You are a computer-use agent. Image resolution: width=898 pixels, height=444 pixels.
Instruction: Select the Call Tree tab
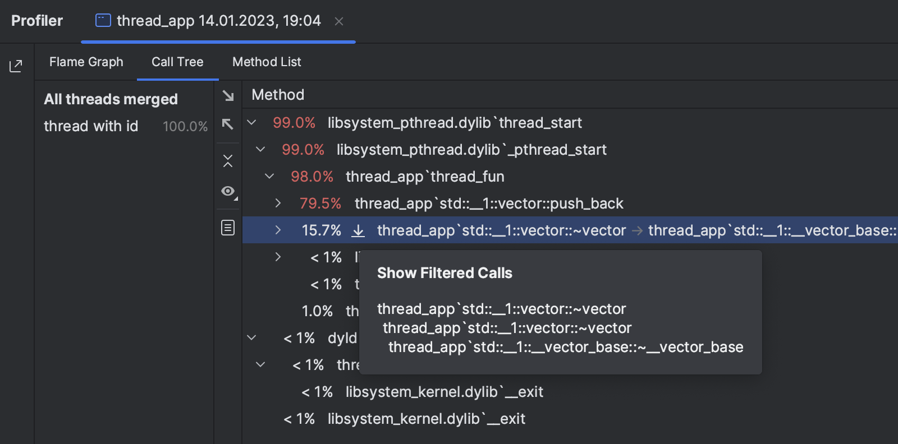click(x=177, y=62)
